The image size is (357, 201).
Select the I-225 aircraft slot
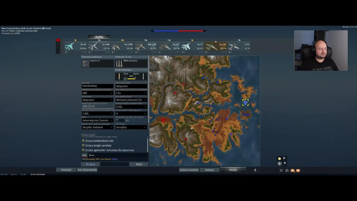pos(239,46)
